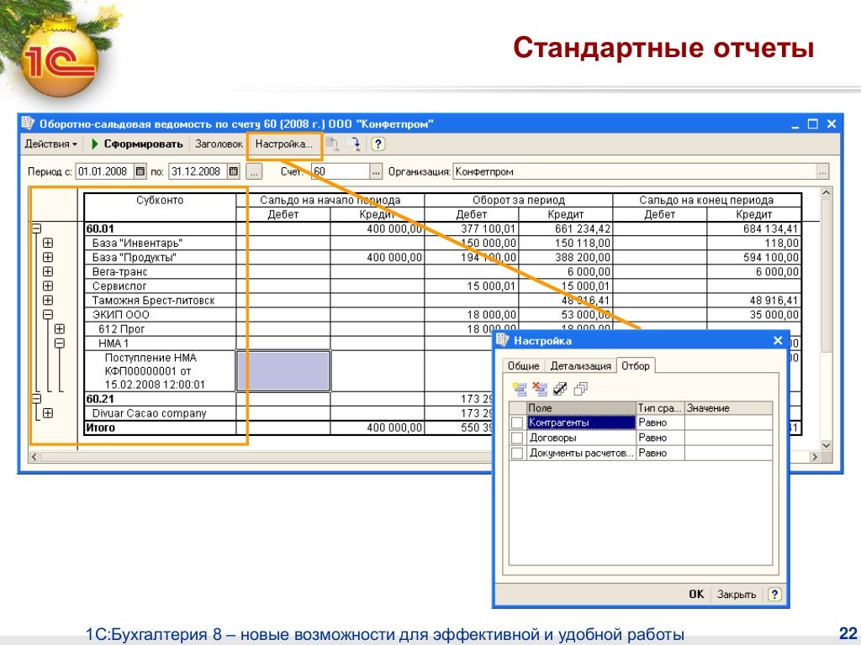
Task: Click the save settings toolbar icon
Action: (x=354, y=144)
